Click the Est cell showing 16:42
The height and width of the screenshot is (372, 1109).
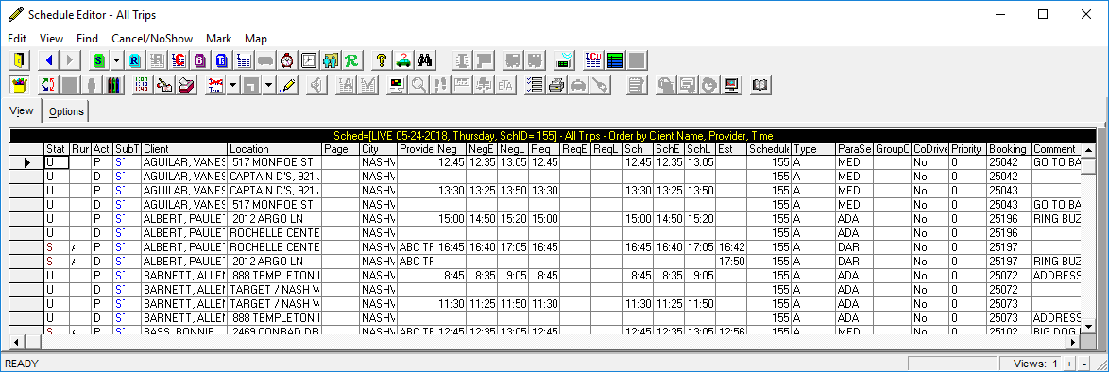tap(731, 247)
